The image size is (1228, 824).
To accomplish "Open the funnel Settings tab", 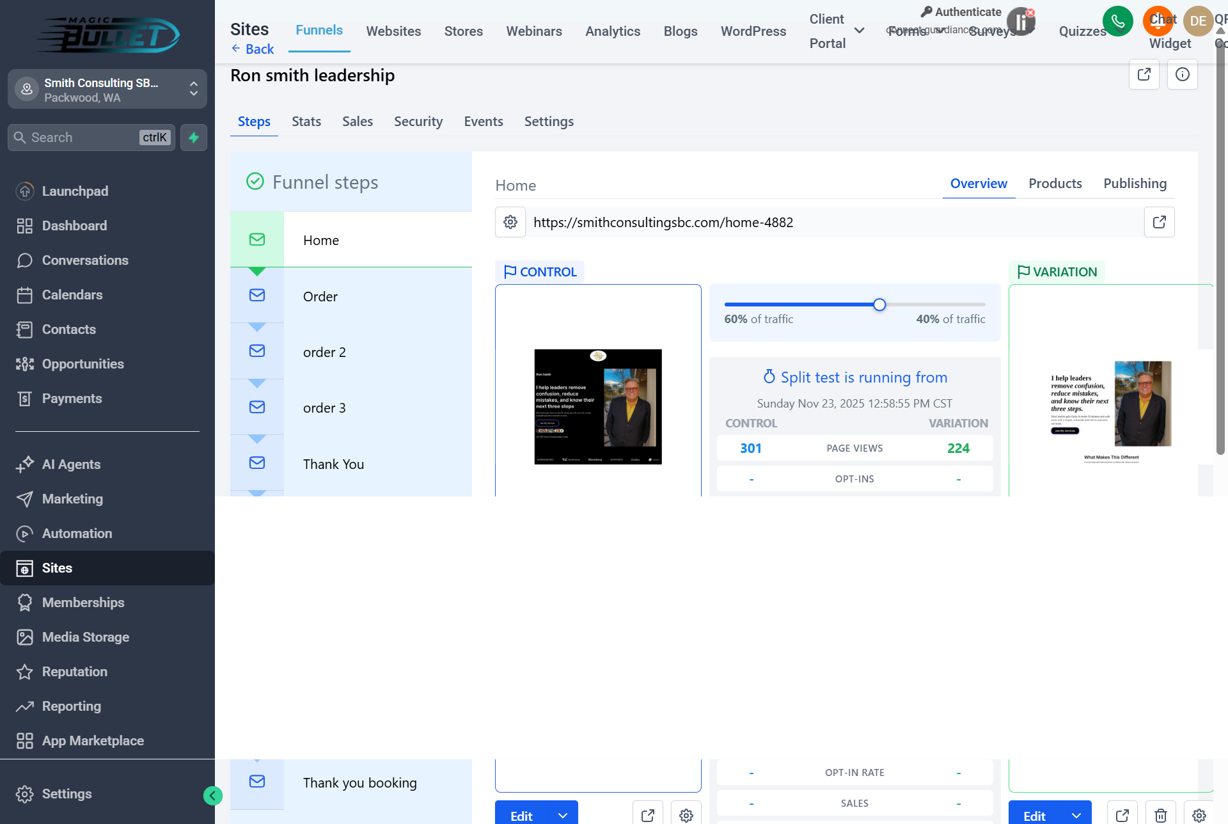I will point(549,122).
